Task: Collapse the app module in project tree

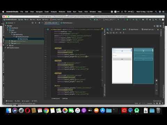Action: point(6,26)
